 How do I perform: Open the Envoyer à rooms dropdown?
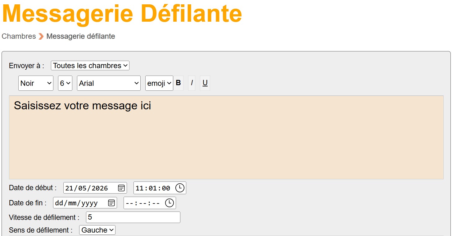coord(90,66)
